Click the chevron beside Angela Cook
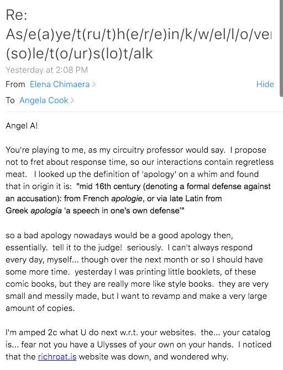Screen dimensions: 283x370 click(72, 100)
